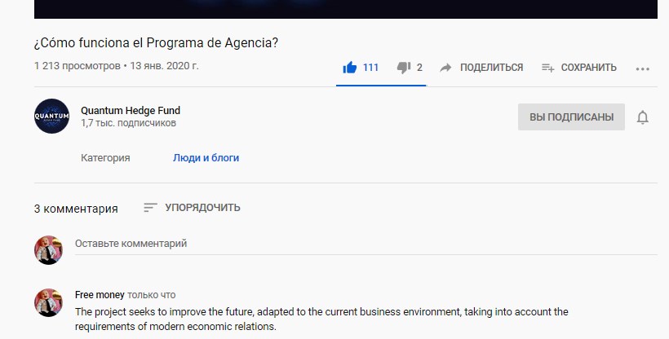Click your avatar beside comment box

pyautogui.click(x=48, y=250)
